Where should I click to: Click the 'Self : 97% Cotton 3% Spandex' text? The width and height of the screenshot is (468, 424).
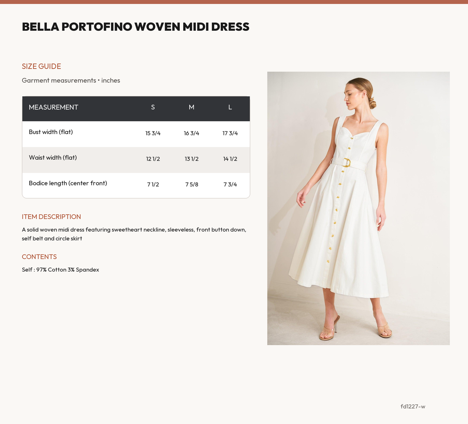[60, 270]
